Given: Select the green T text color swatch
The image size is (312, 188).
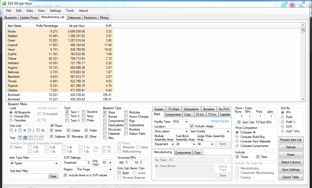Looking at the screenshot, I should tap(41, 138).
